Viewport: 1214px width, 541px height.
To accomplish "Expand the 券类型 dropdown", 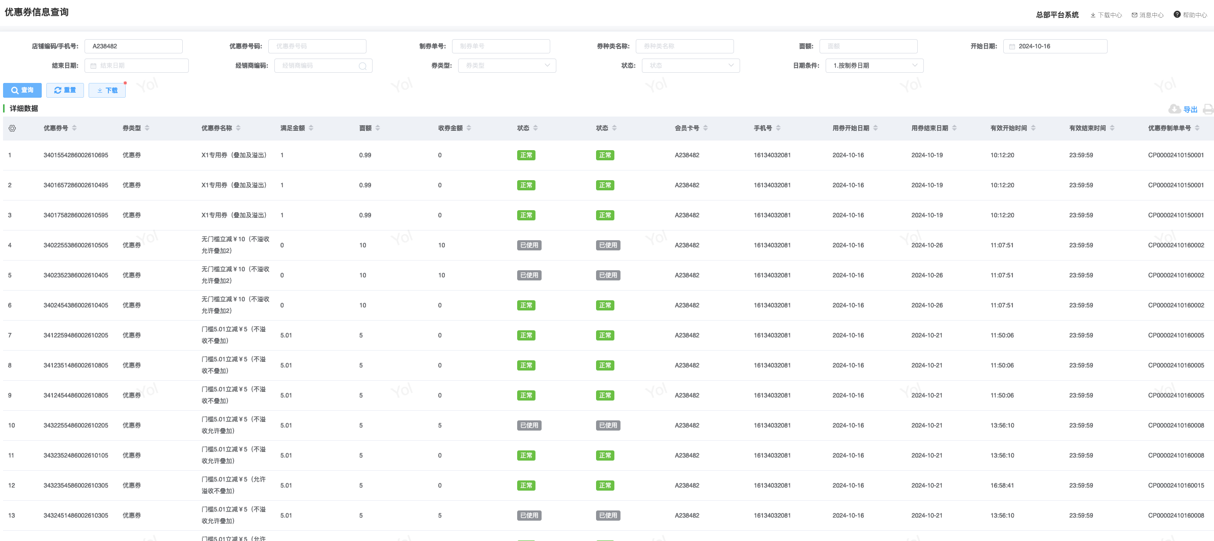I will (506, 66).
